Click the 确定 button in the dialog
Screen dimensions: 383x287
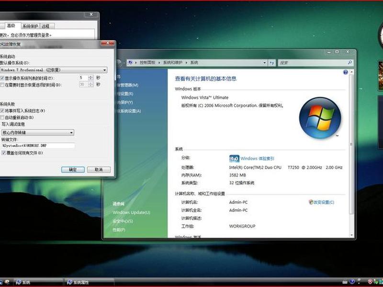click(x=73, y=170)
